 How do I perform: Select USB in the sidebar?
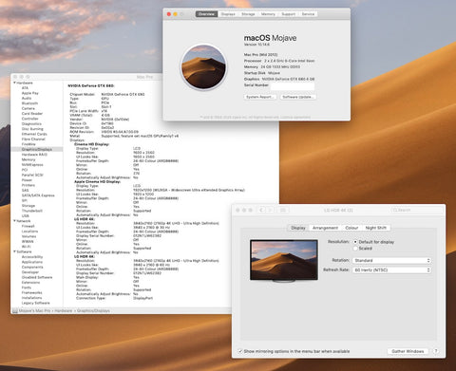tap(26, 215)
